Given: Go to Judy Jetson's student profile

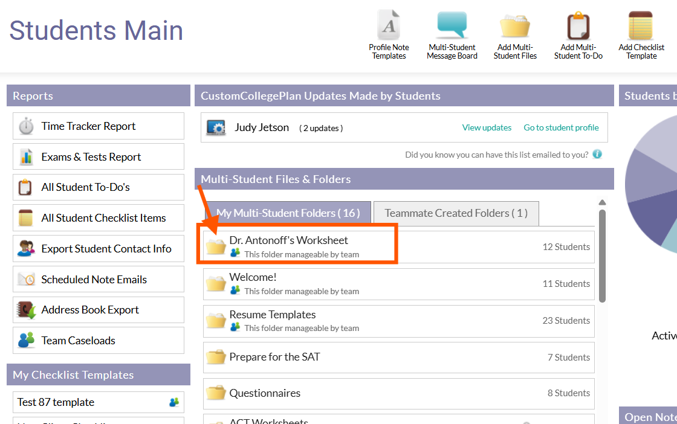Looking at the screenshot, I should (x=561, y=127).
